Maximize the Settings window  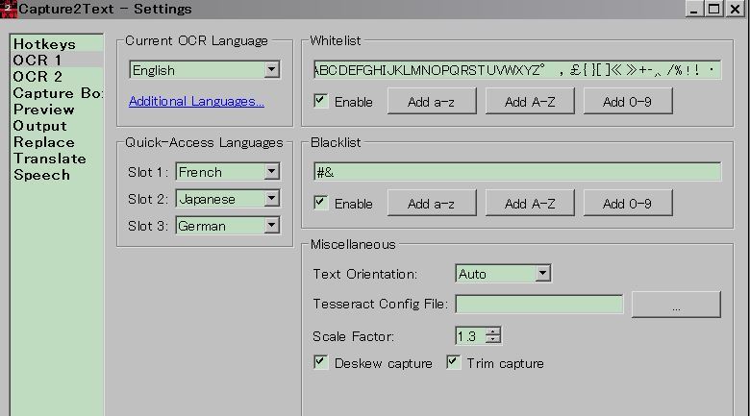point(714,9)
